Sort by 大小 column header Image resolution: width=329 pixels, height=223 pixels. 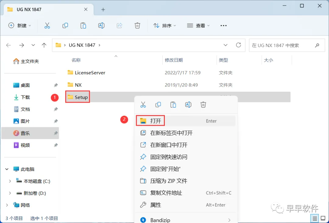click(268, 60)
